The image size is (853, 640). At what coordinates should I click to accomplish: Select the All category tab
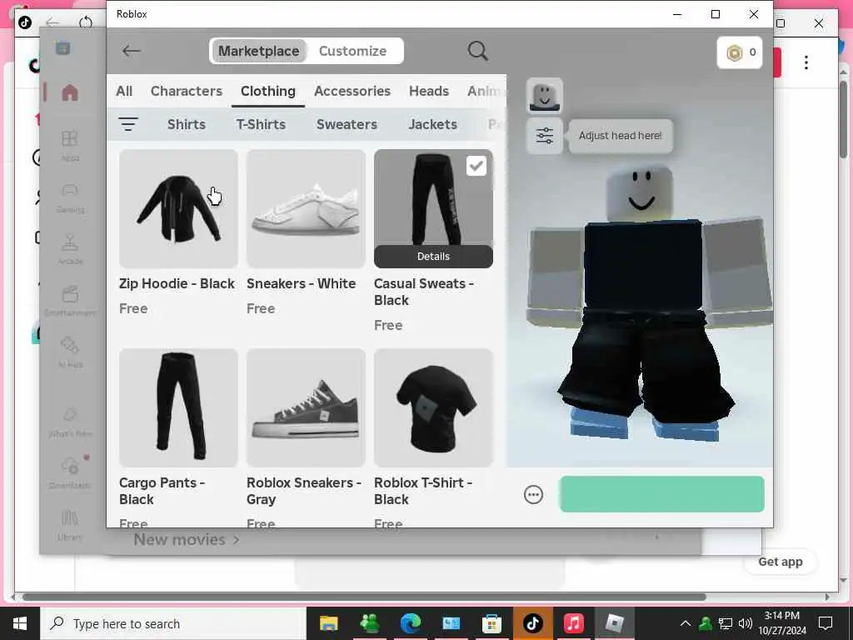coord(124,91)
